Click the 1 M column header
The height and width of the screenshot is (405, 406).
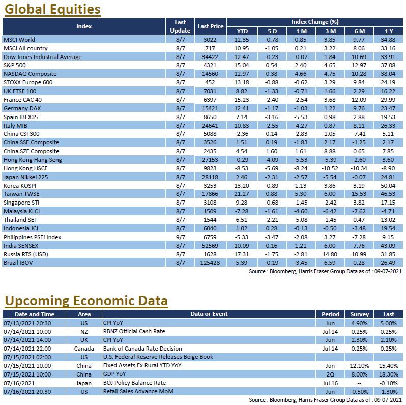click(301, 31)
